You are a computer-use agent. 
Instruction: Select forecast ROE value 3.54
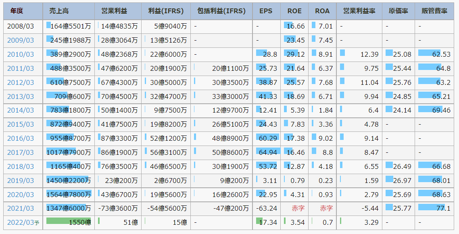click(298, 222)
